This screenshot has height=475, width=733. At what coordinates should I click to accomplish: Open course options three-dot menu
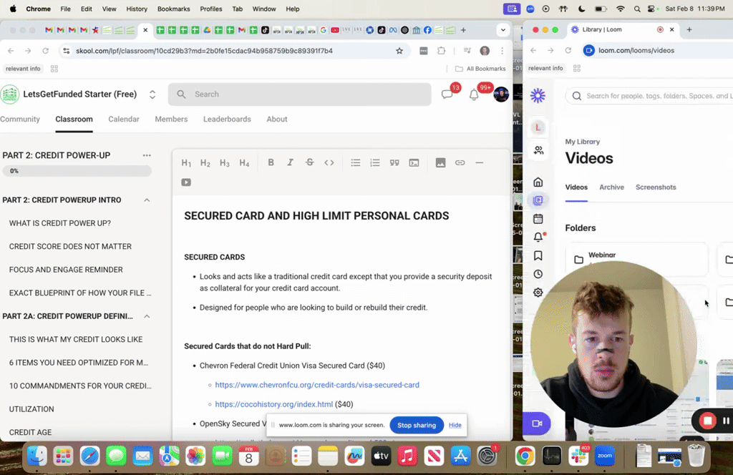147,155
